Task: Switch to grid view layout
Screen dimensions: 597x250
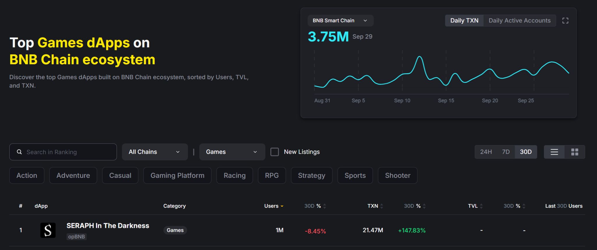Action: [x=575, y=152]
